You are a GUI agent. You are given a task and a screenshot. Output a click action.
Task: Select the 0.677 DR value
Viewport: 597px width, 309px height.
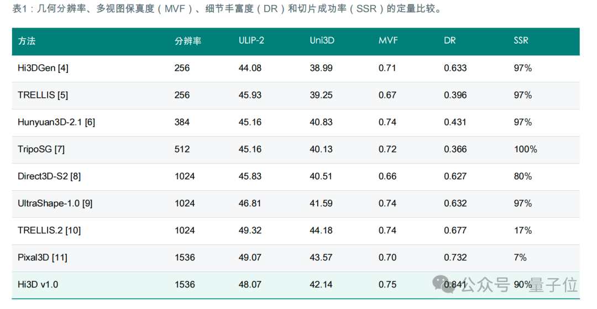tap(455, 230)
